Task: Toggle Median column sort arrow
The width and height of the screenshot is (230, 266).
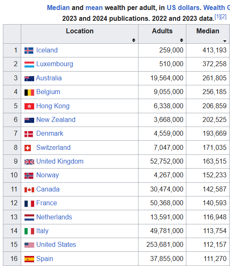Action: pos(225,41)
